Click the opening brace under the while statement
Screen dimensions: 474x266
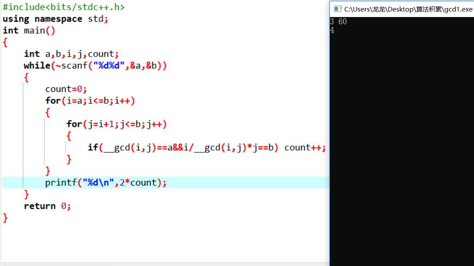[26, 78]
